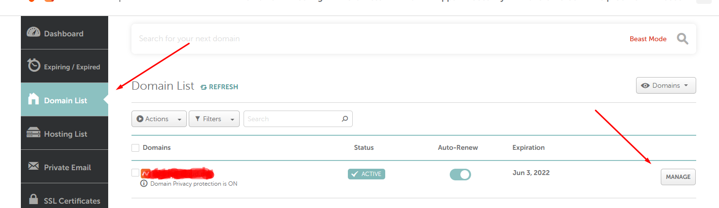Click the magnifier icon in domain search bar
This screenshot has height=208, width=719.
click(682, 39)
